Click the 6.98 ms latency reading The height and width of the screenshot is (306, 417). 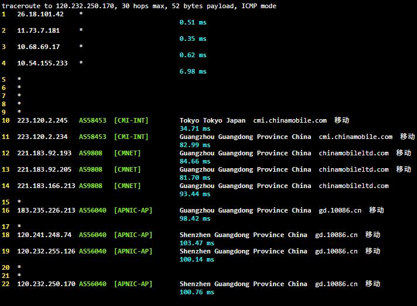pos(193,71)
